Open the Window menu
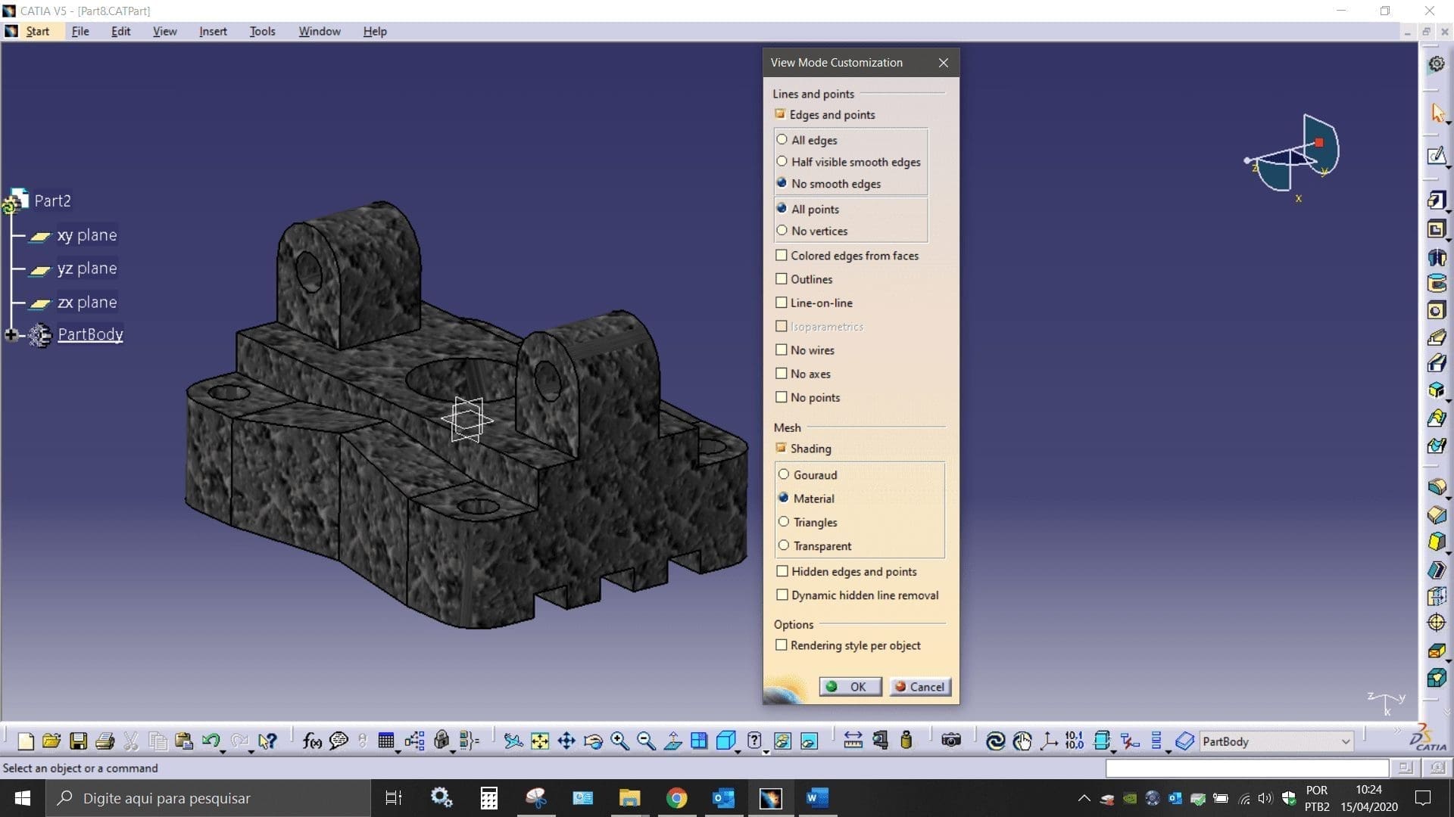1454x817 pixels. [x=319, y=31]
